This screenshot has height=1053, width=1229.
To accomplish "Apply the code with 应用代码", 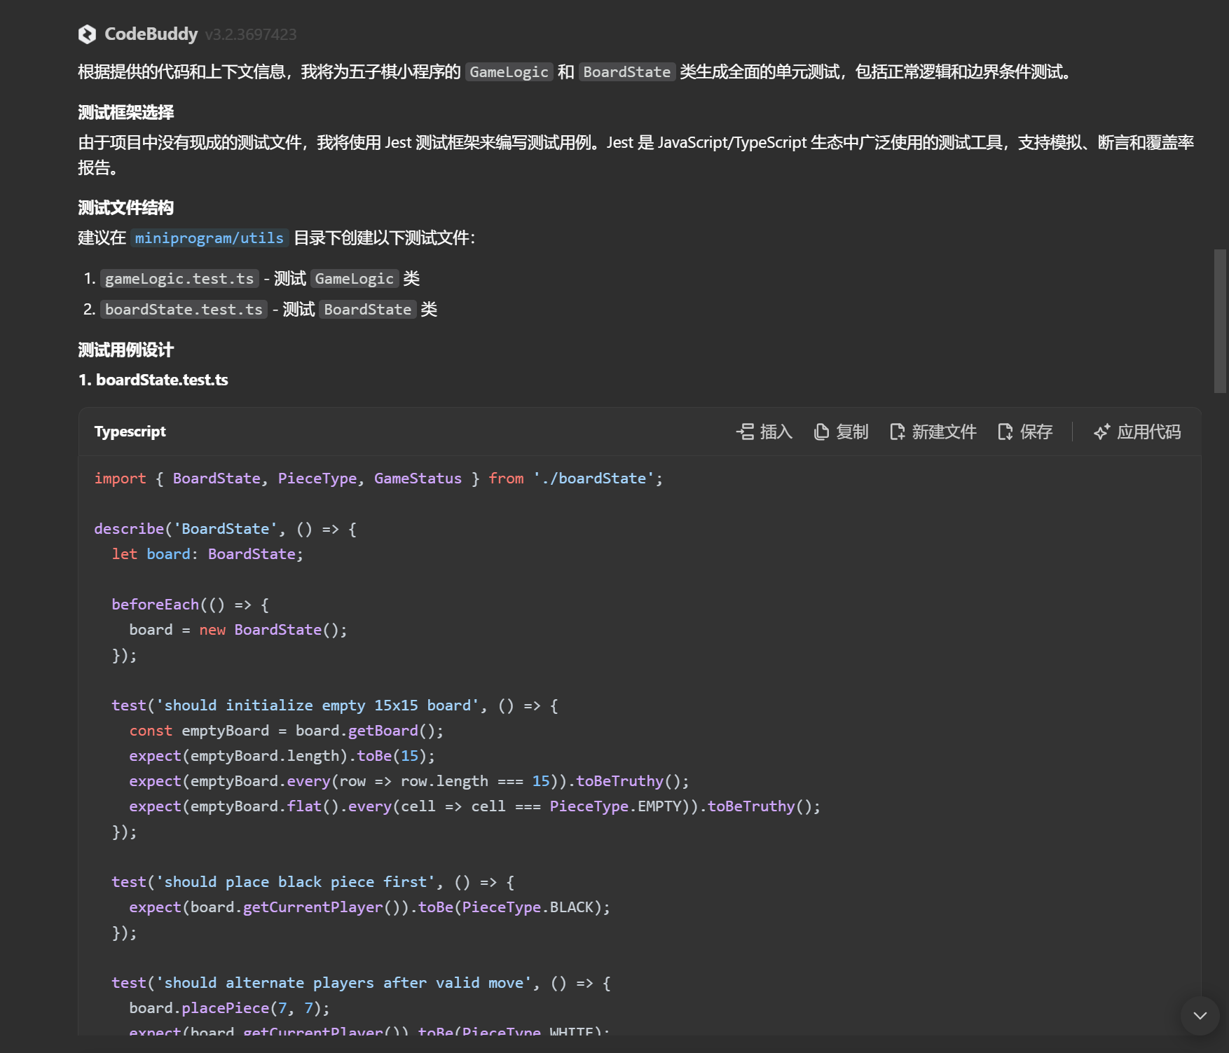I will tap(1137, 432).
